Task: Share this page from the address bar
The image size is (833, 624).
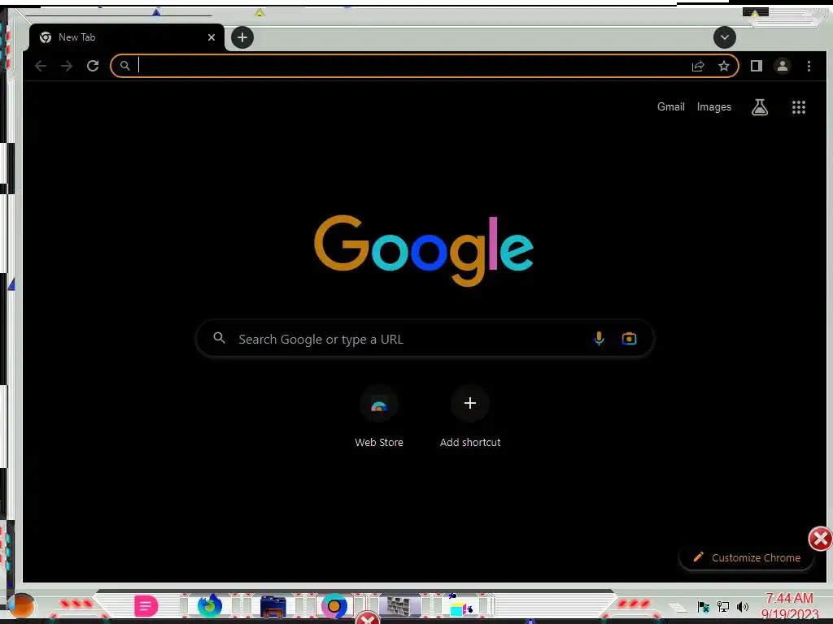Action: click(697, 66)
